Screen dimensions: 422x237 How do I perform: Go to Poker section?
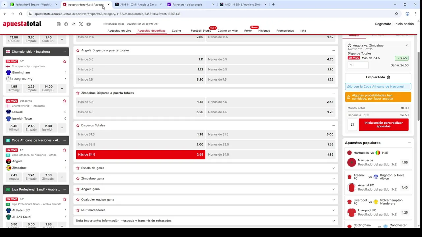(x=248, y=31)
